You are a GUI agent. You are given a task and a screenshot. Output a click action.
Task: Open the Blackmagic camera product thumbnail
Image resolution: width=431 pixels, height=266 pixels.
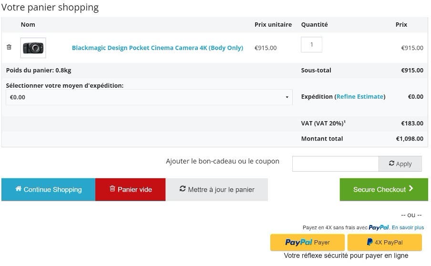pos(33,48)
